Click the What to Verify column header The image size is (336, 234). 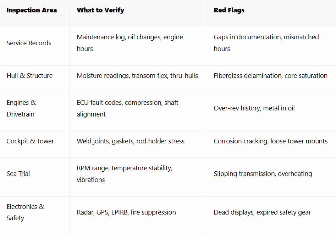coord(100,10)
